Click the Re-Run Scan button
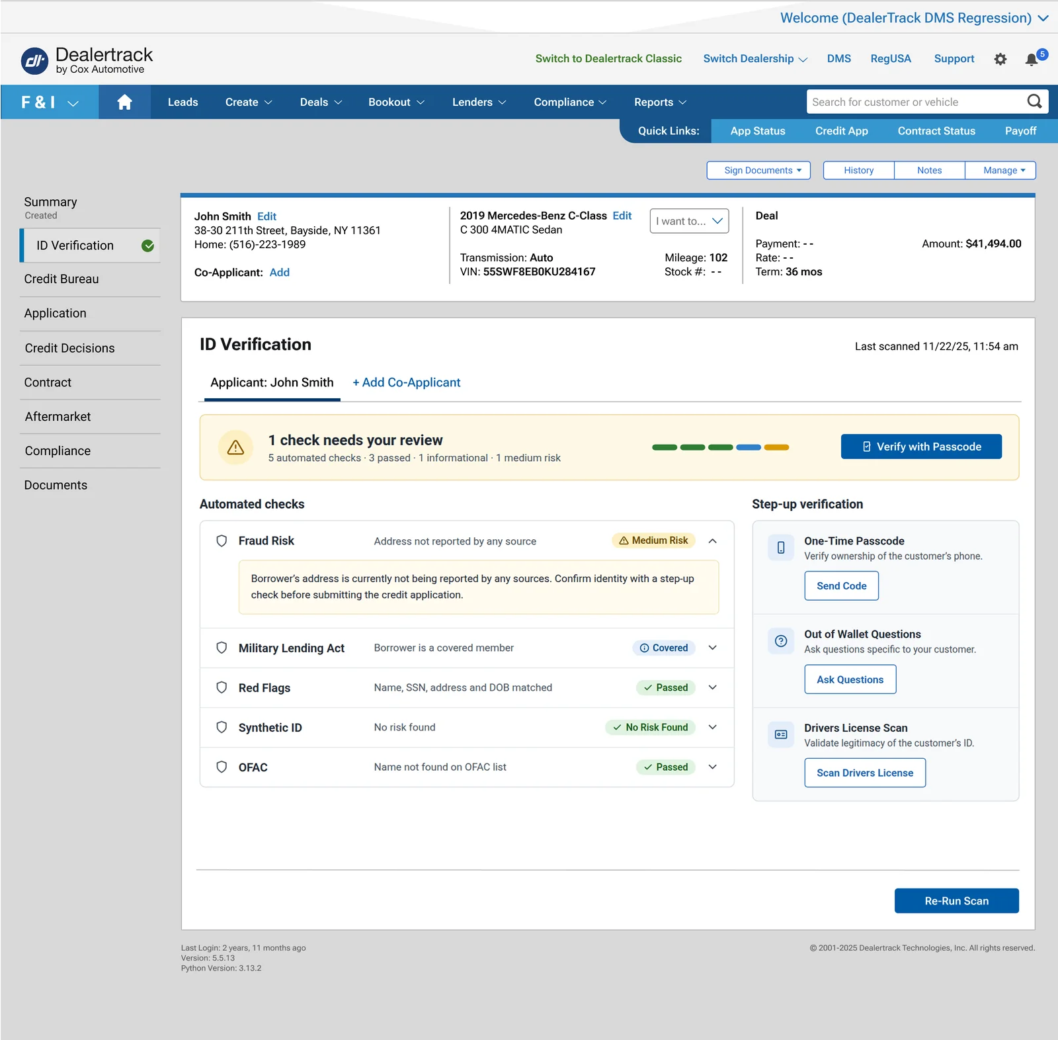 (956, 900)
